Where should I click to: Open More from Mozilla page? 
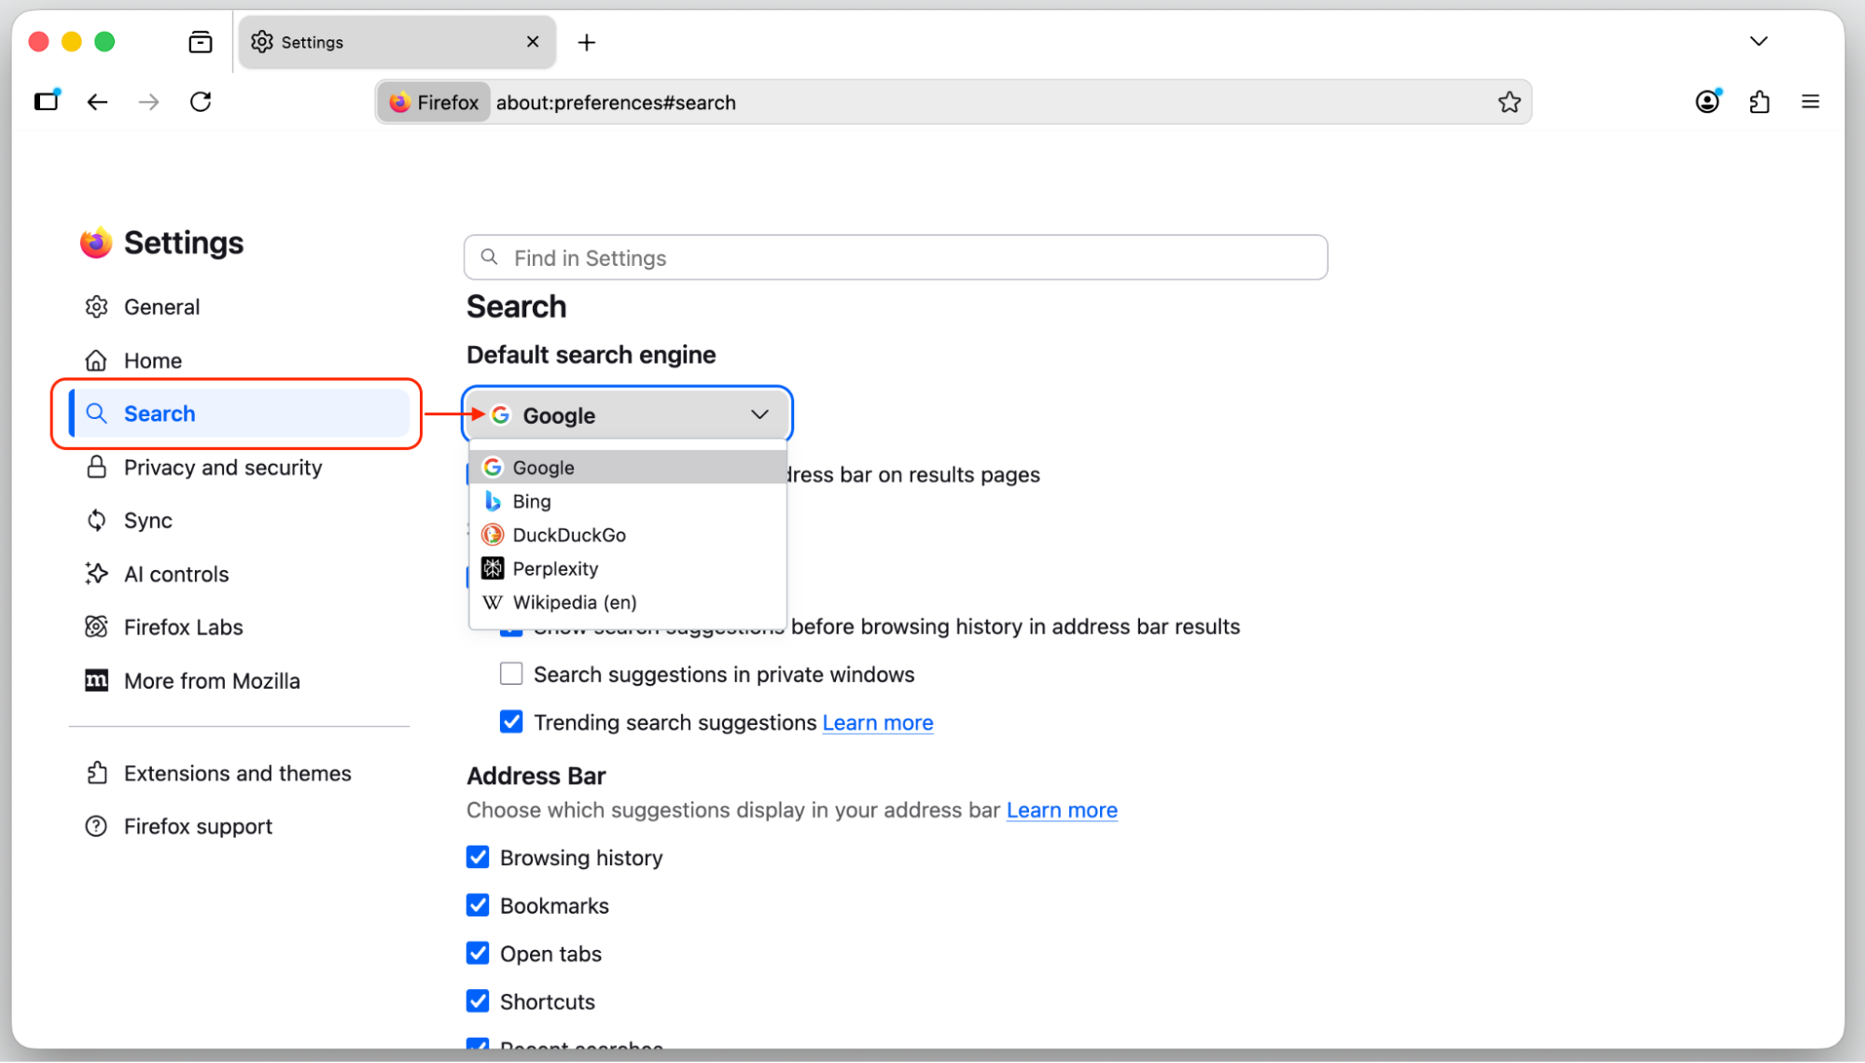tap(239, 680)
